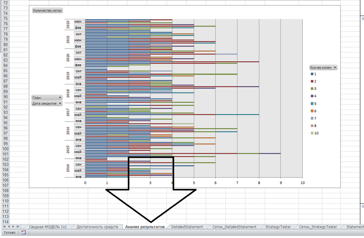Jump to the first sheet tab arrow
364x238 pixels.
click(x=4, y=227)
